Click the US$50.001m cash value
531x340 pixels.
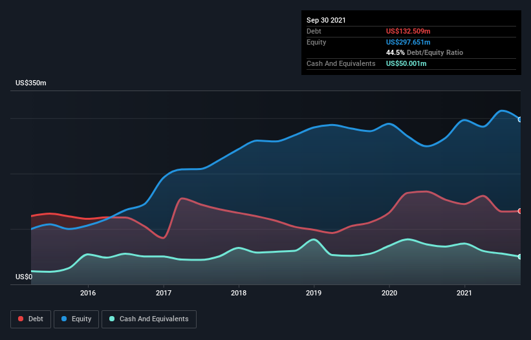(406, 63)
